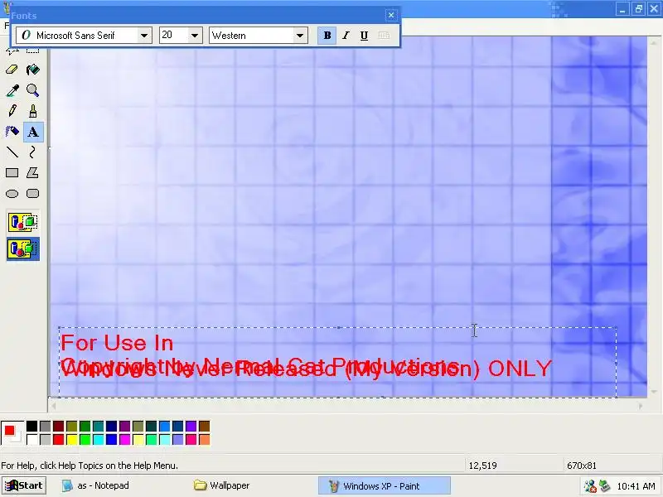
Task: Click the 670x81 size readout in status bar
Action: pos(582,466)
